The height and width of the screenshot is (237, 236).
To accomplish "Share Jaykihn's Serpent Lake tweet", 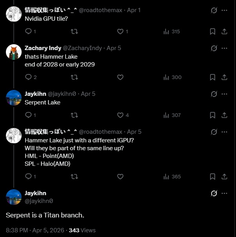I will pyautogui.click(x=224, y=115).
